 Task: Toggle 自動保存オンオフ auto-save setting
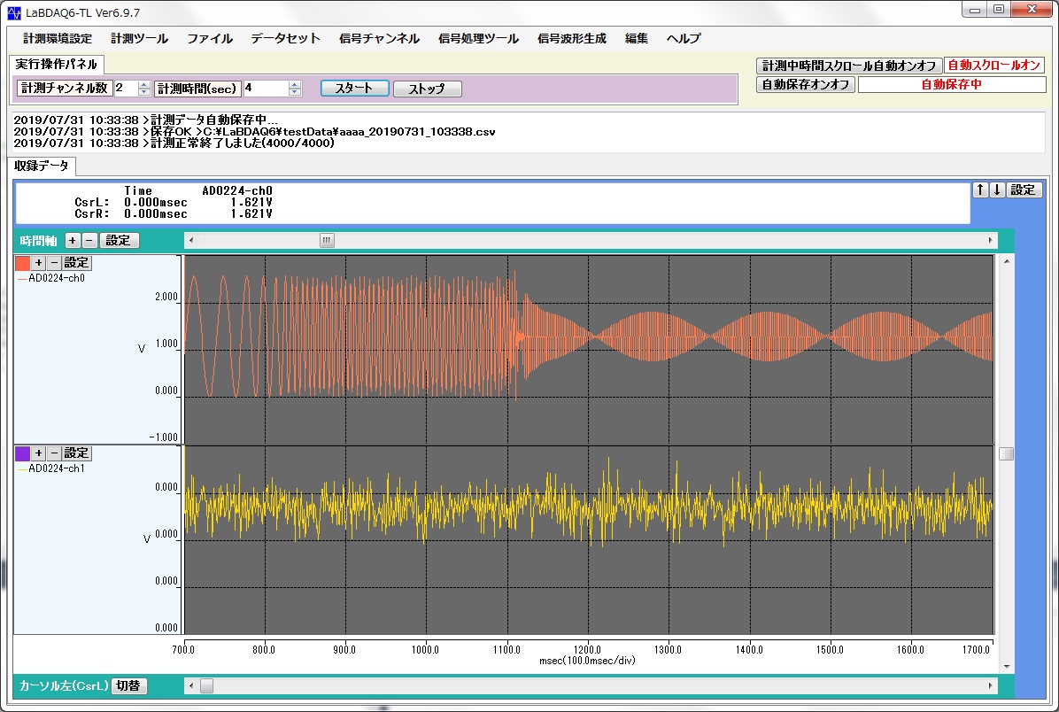[806, 84]
